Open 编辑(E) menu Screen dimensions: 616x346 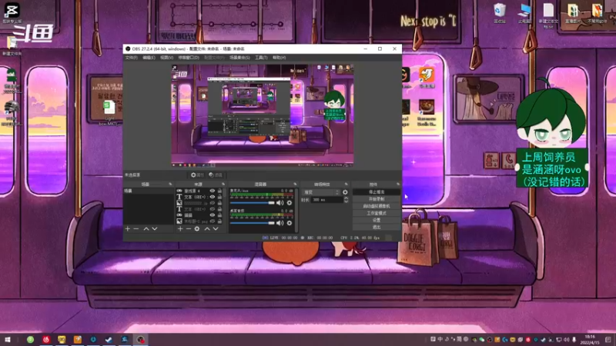[x=149, y=58]
